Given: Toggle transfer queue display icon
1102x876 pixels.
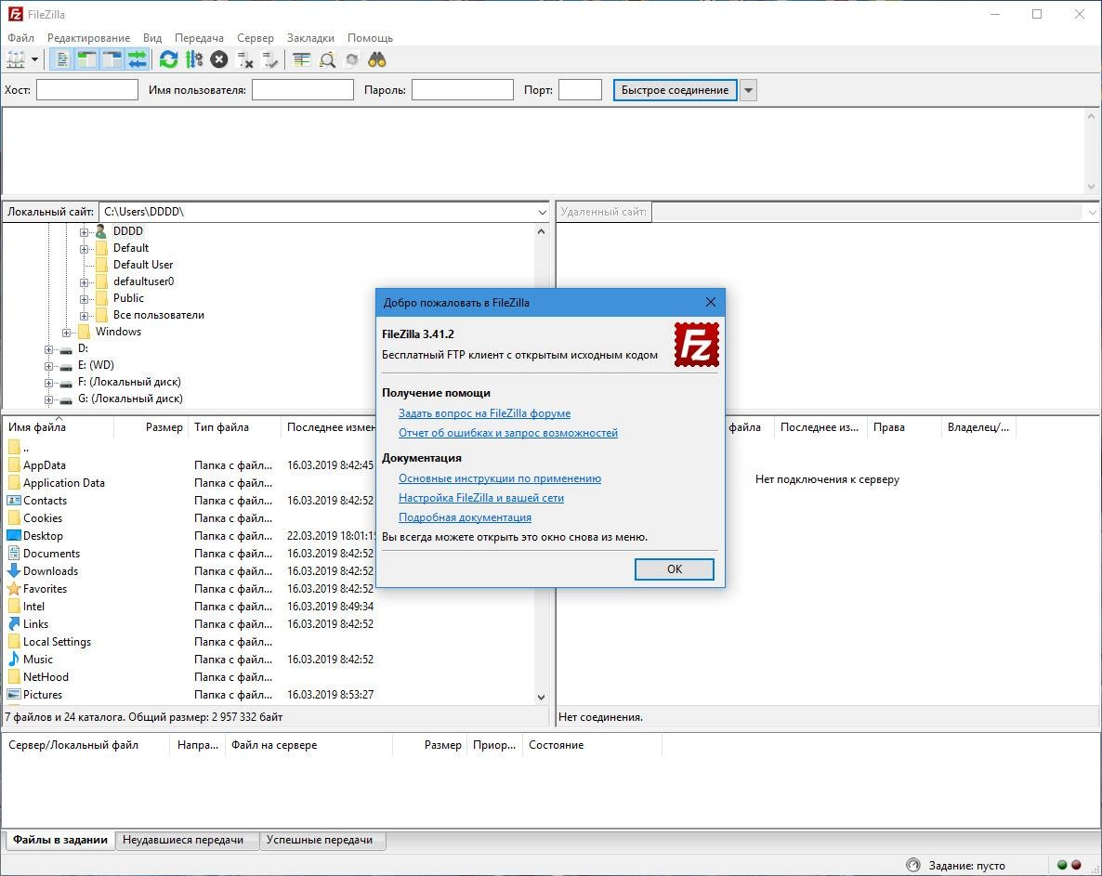Looking at the screenshot, I should (138, 59).
